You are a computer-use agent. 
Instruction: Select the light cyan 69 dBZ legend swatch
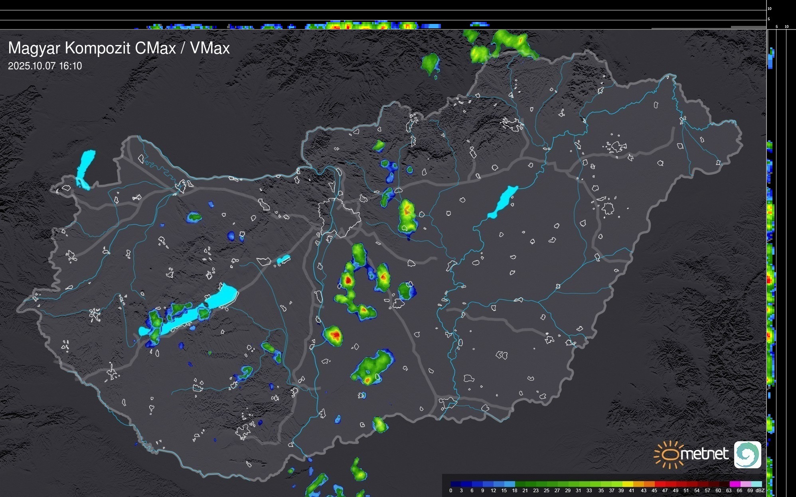[756, 484]
